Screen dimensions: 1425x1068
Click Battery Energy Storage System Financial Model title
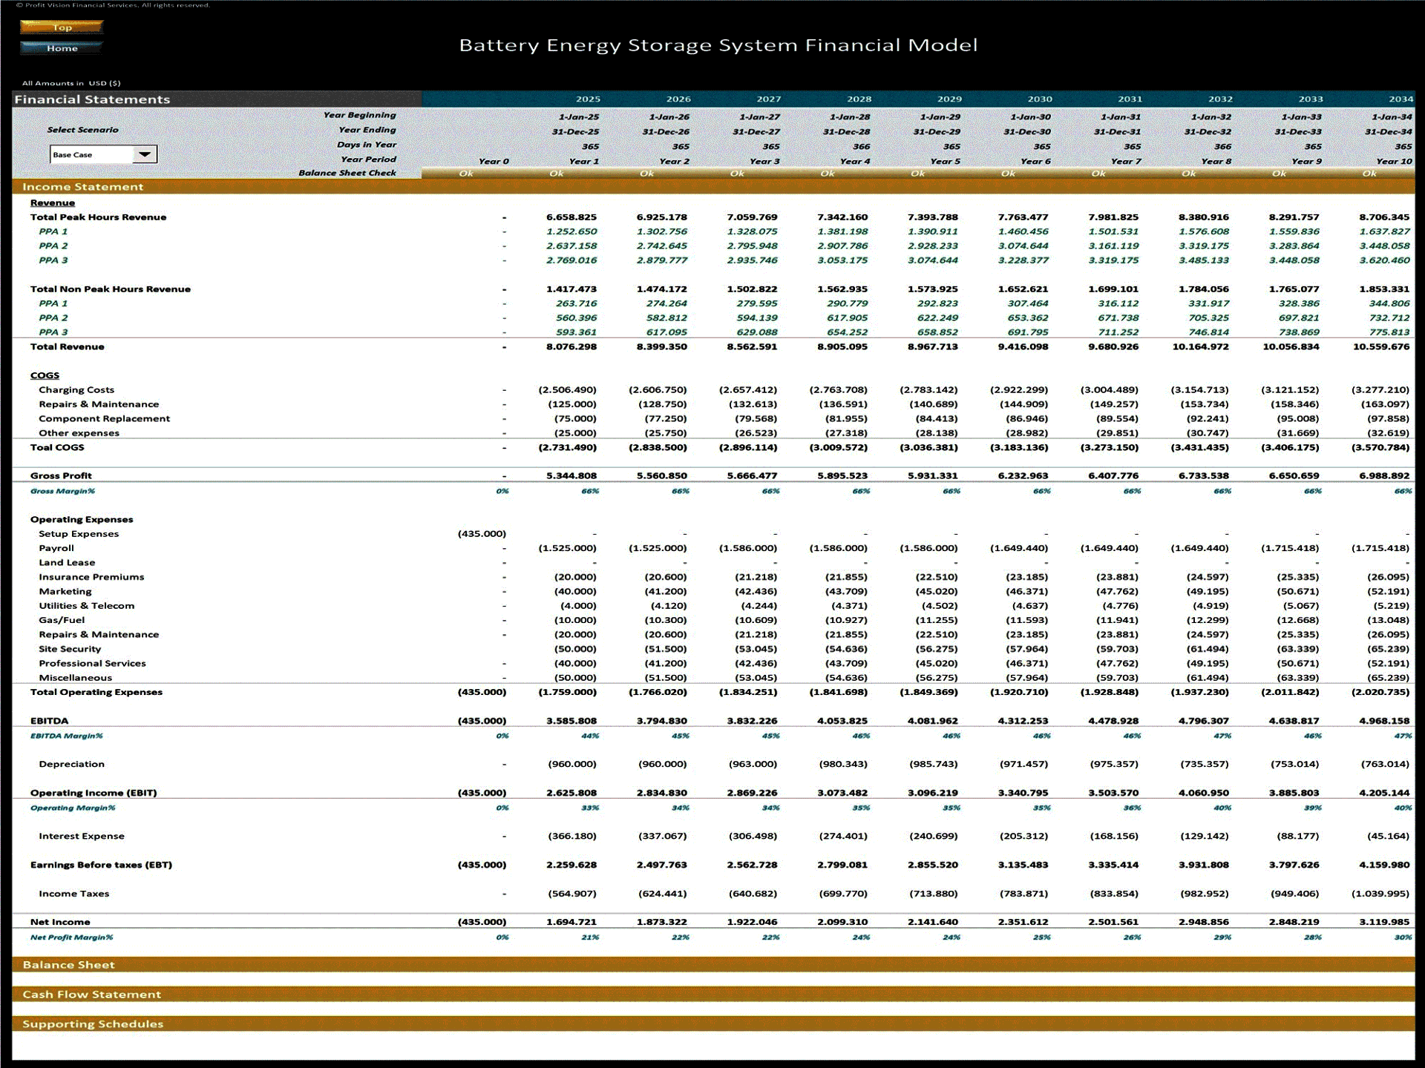[x=718, y=45]
